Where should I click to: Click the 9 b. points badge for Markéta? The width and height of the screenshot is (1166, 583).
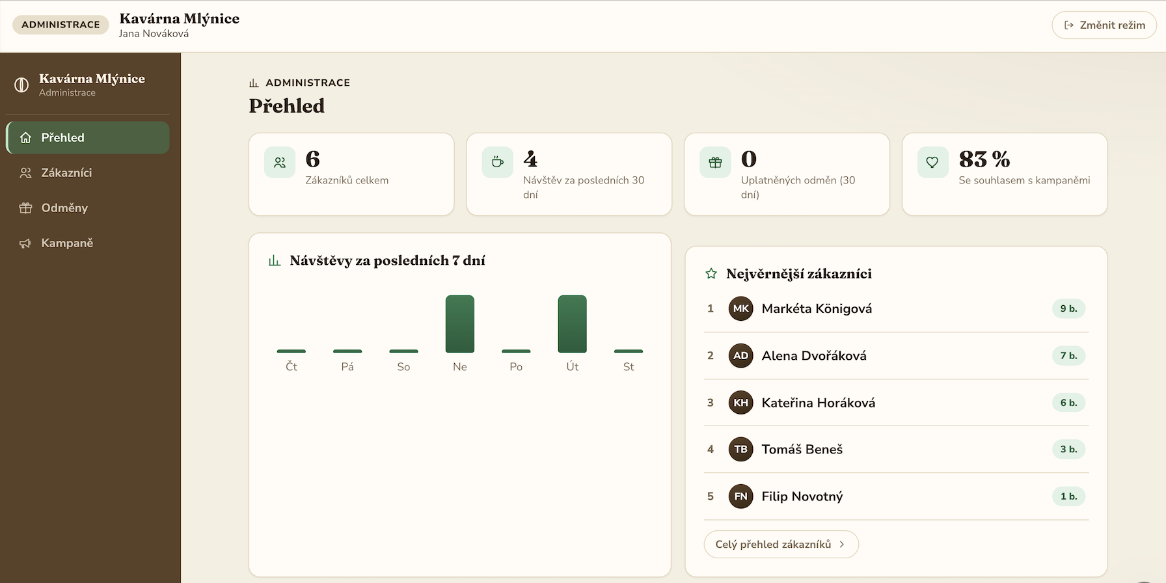coord(1068,308)
